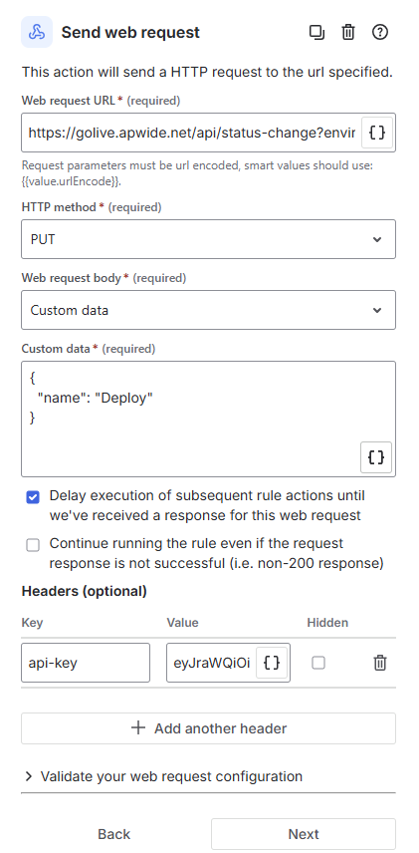Insert smart value in Custom data field
The height and width of the screenshot is (853, 419).
tap(376, 457)
